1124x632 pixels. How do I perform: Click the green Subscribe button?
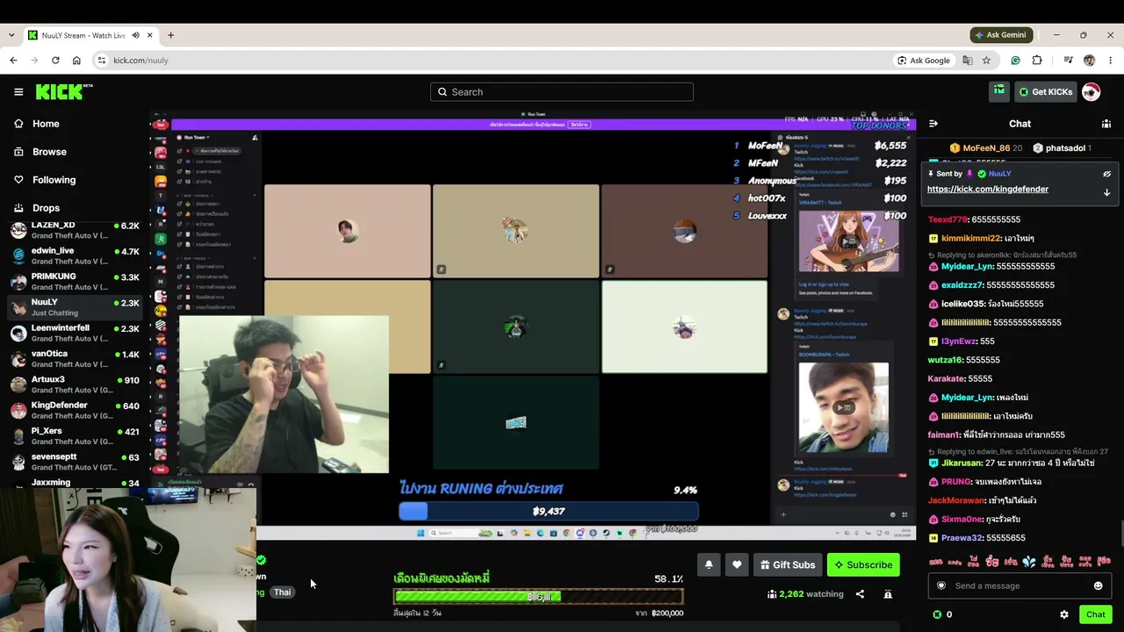click(x=863, y=564)
